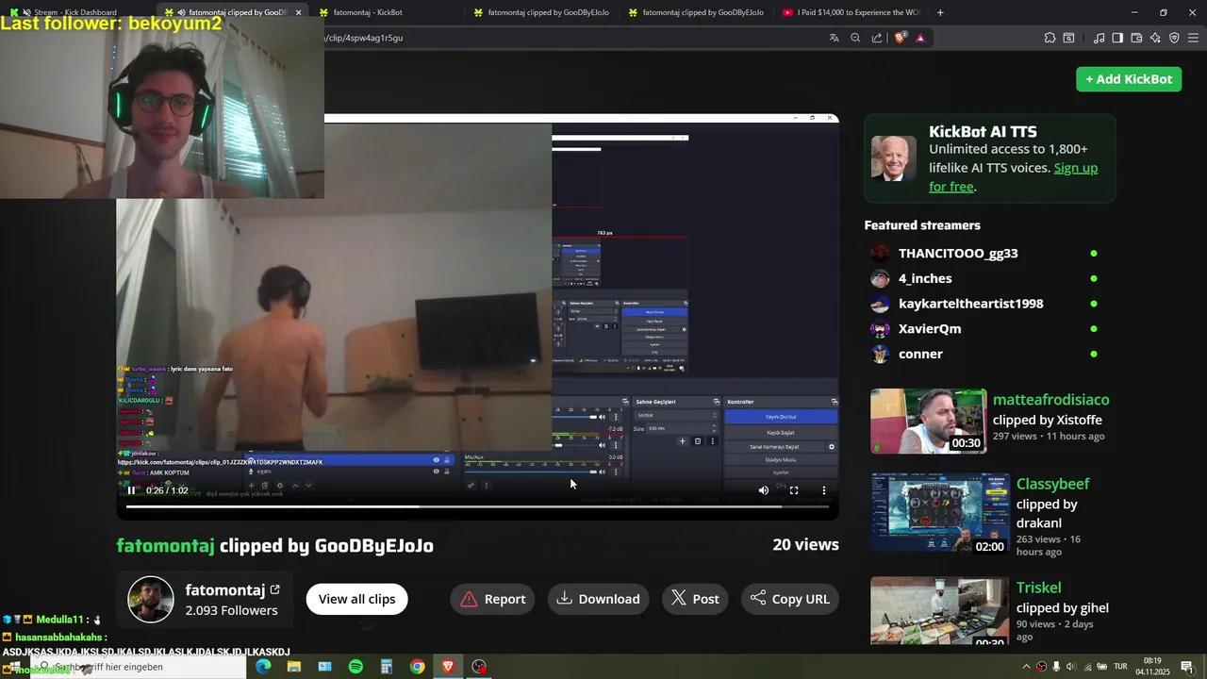Open the Brave Shields lion icon
The width and height of the screenshot is (1207, 679).
(901, 38)
